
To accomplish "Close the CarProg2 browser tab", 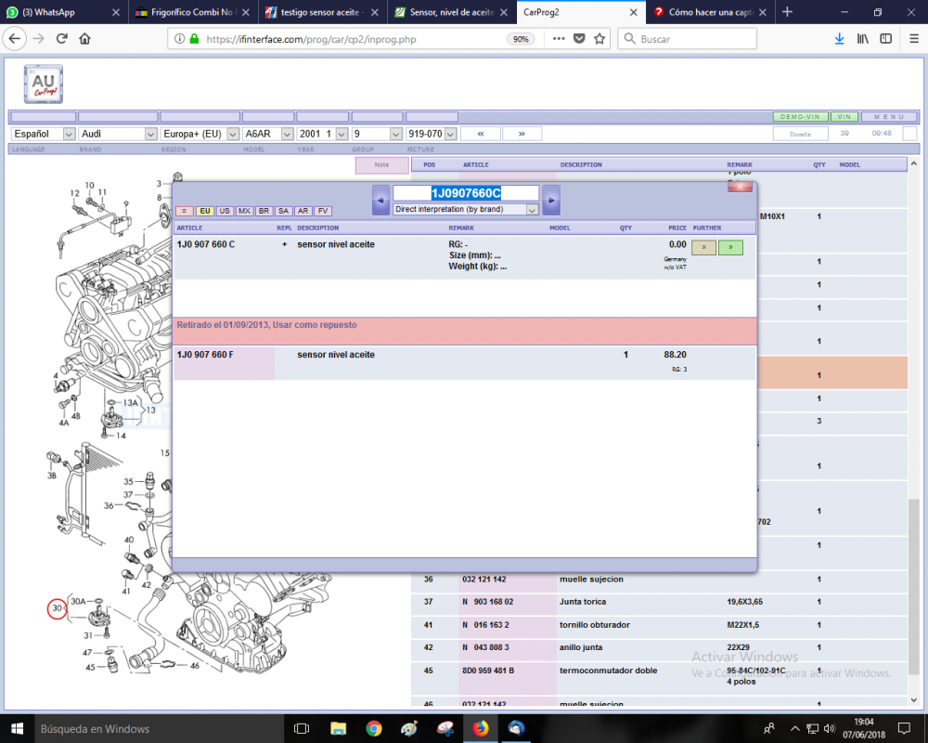I will pos(633,12).
